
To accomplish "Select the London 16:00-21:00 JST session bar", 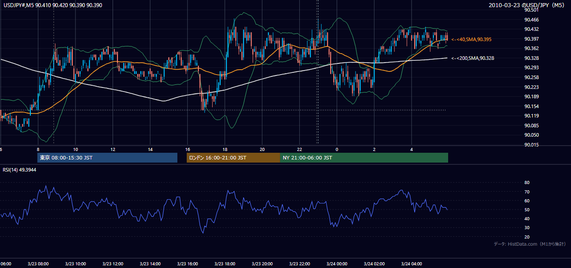I will tap(233, 158).
